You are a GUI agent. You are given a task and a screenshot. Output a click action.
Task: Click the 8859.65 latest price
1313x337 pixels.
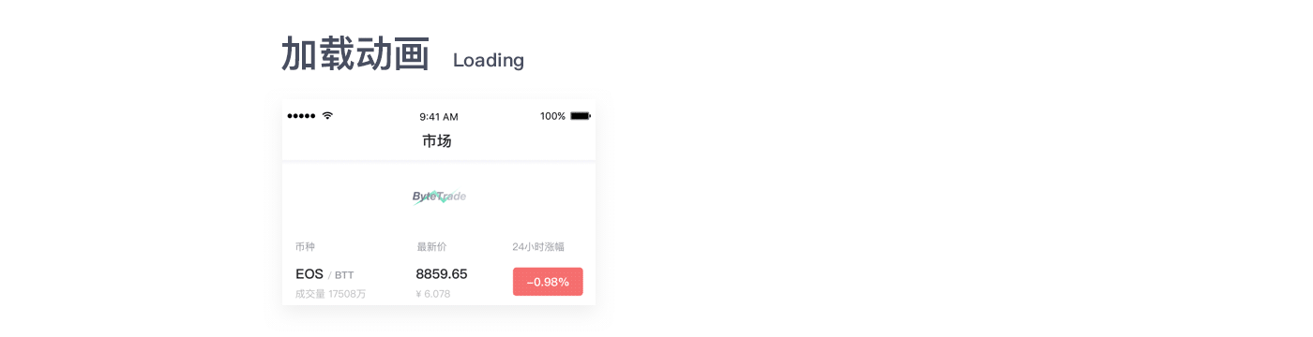pyautogui.click(x=442, y=274)
